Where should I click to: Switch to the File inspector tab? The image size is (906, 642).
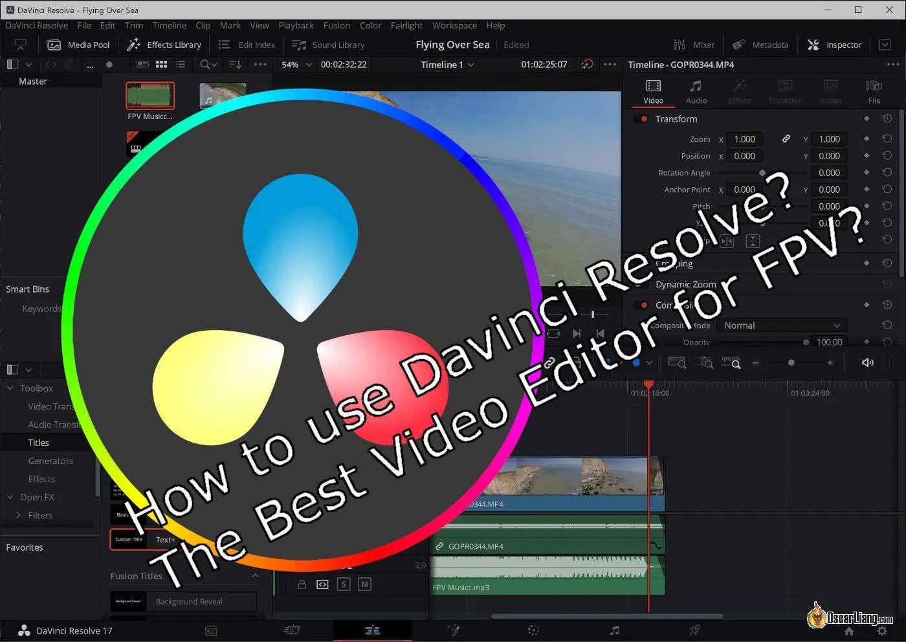[874, 92]
